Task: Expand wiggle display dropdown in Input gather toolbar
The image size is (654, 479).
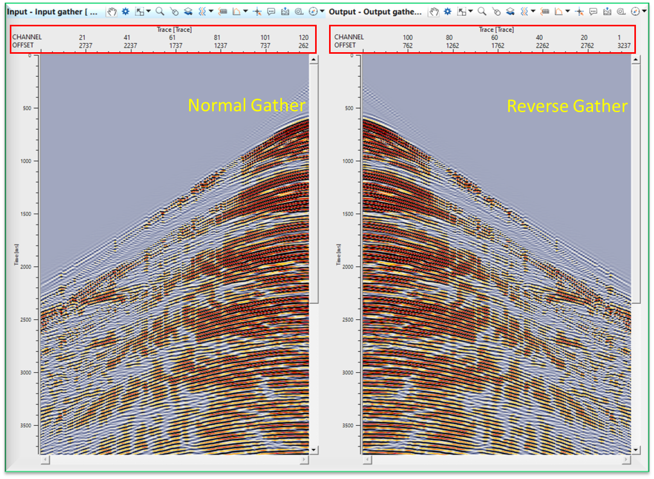Action: coord(212,11)
